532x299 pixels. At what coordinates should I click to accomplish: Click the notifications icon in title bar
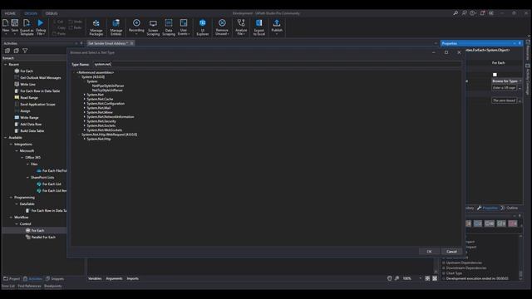coord(482,13)
